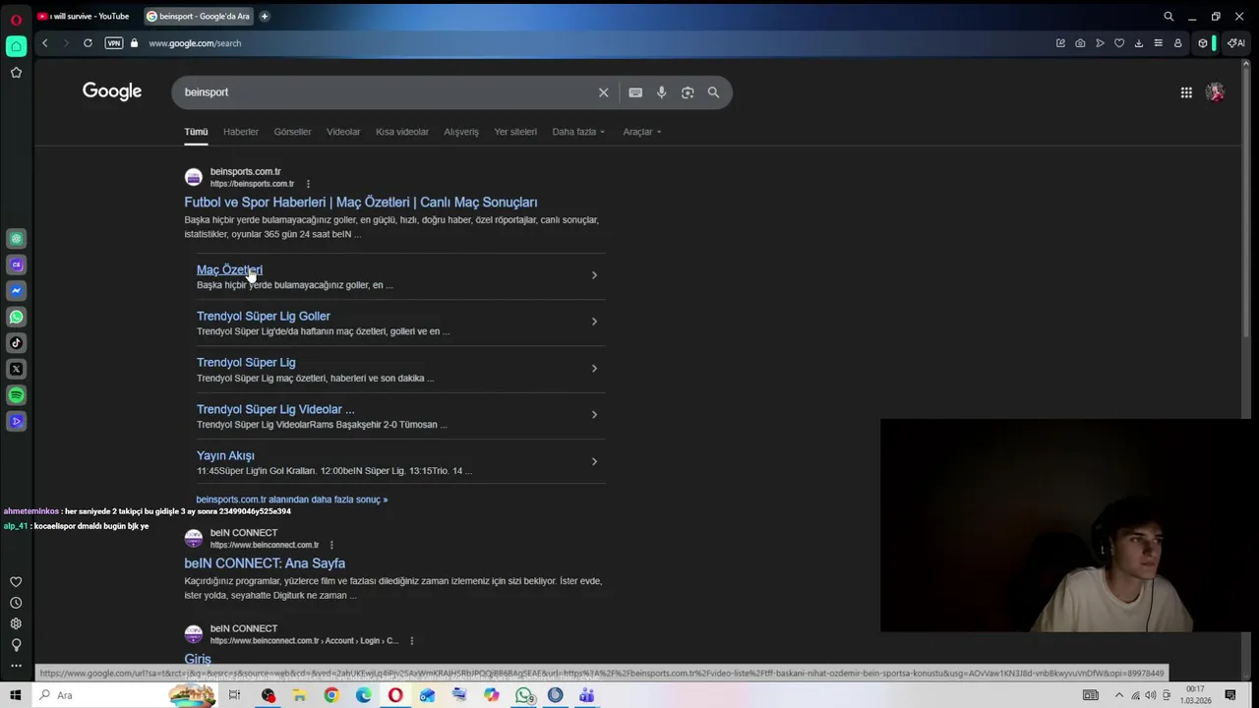This screenshot has width=1259, height=708.
Task: Submit search with magnifier button
Action: (713, 92)
